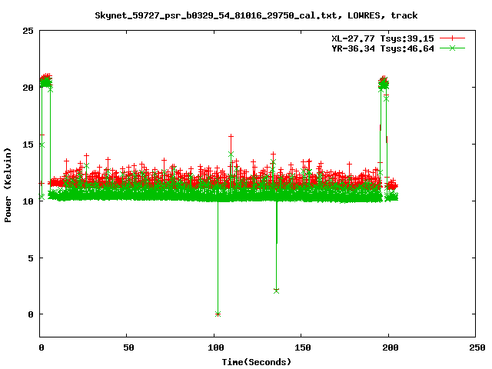
Task: Click the green YR legend line sample
Action: coord(452,48)
